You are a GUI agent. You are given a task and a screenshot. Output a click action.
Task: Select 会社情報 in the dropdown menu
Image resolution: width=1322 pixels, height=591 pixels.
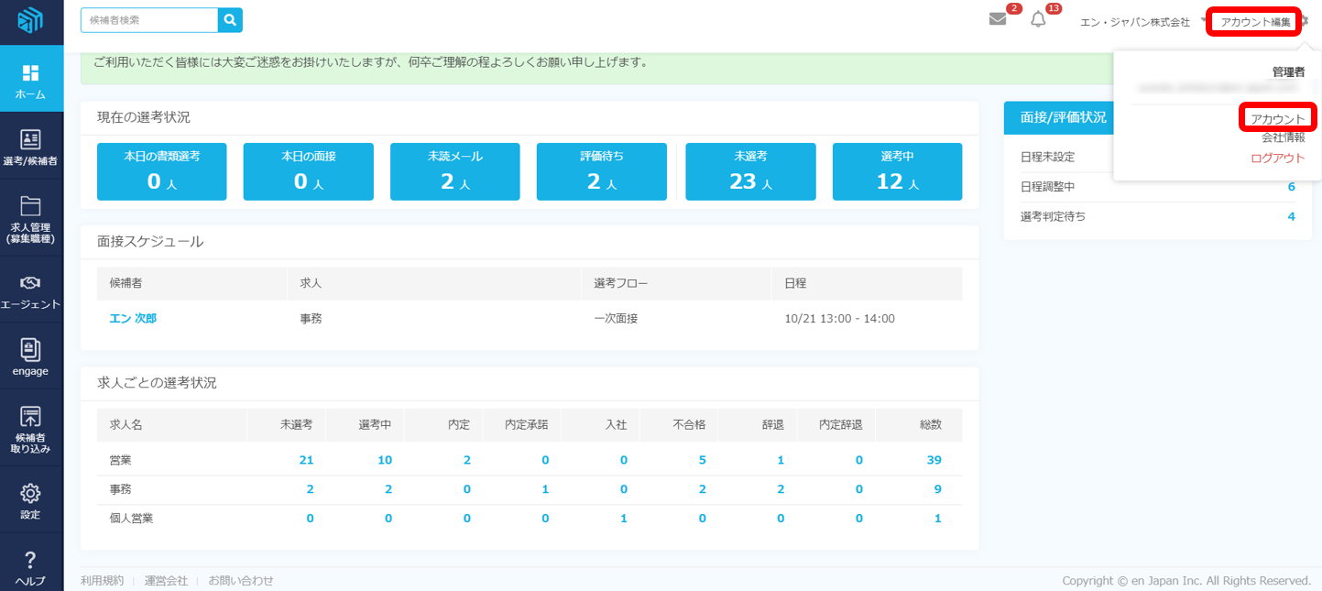[1283, 138]
